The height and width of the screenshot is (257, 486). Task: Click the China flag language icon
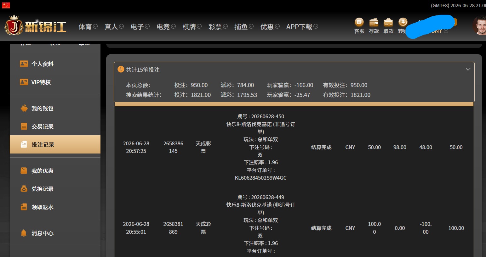(6, 5)
